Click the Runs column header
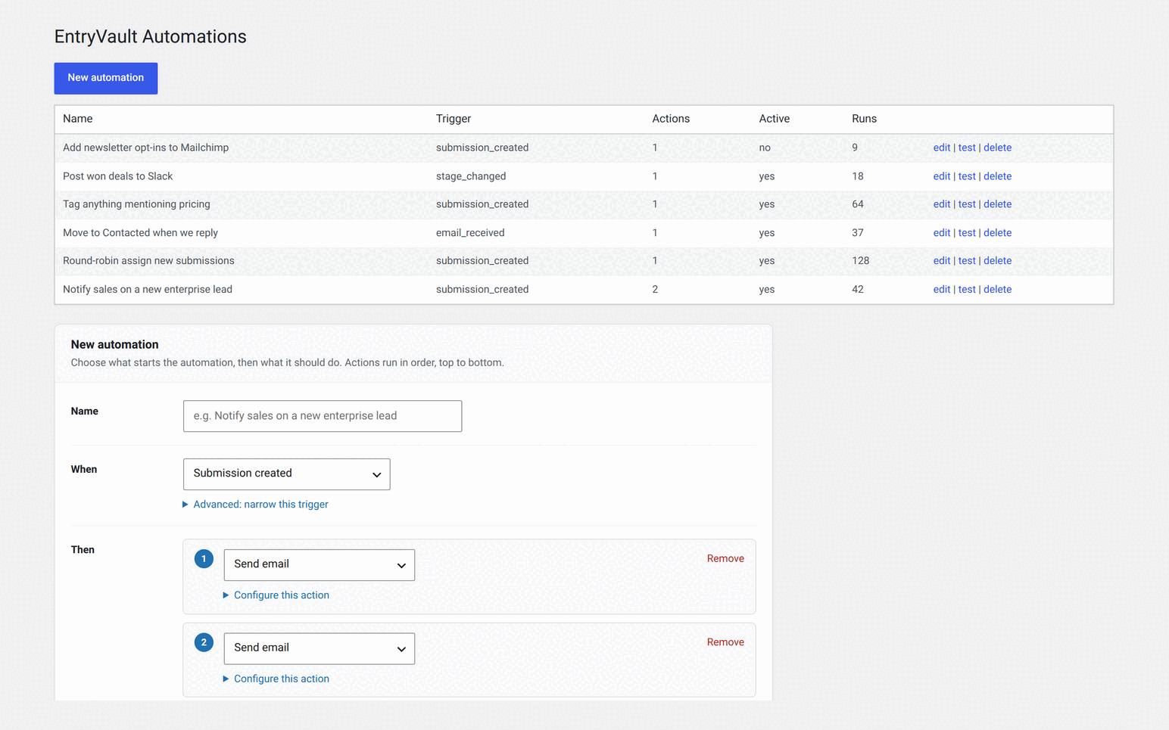The width and height of the screenshot is (1169, 730). click(x=864, y=119)
